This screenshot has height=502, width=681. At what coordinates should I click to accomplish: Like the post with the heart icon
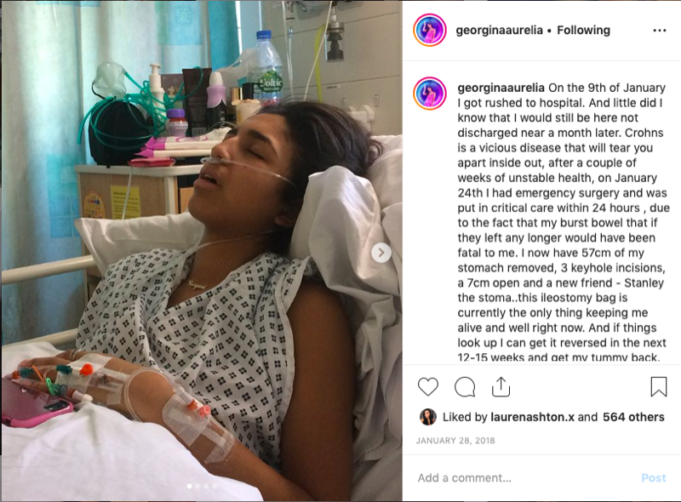[x=428, y=386]
